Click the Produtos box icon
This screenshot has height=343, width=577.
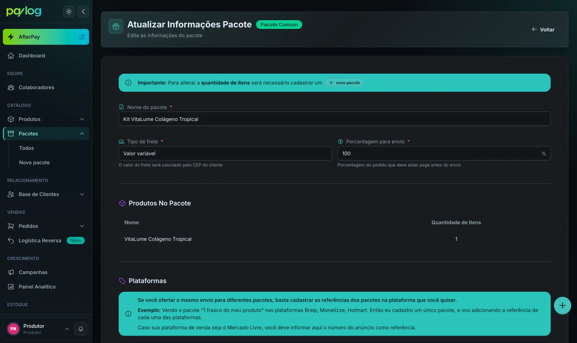[x=11, y=119]
